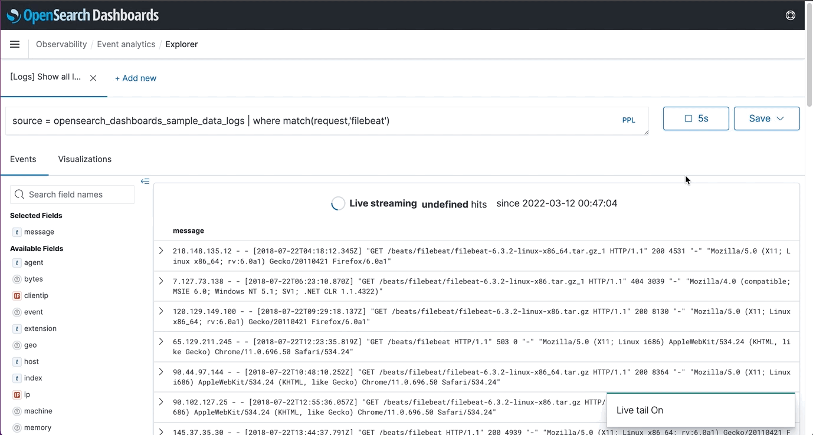Select the [Logs] Show all tab
The image size is (813, 435).
(45, 77)
